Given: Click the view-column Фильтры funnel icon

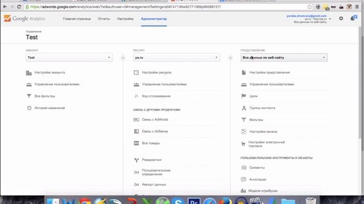Looking at the screenshot, I should click(243, 120).
